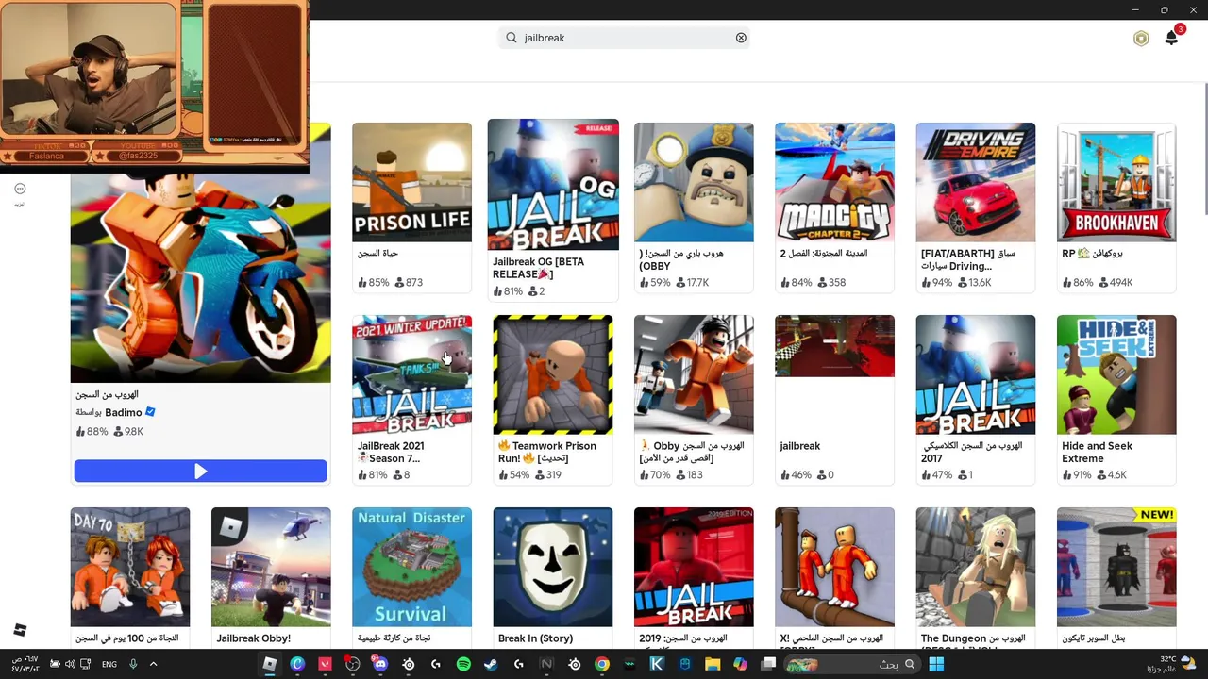Image resolution: width=1208 pixels, height=679 pixels.
Task: Play the featured Badimo Jailbreak game
Action: tap(200, 471)
